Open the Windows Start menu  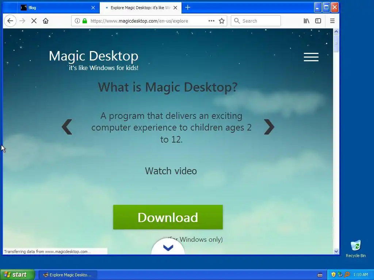tap(17, 275)
